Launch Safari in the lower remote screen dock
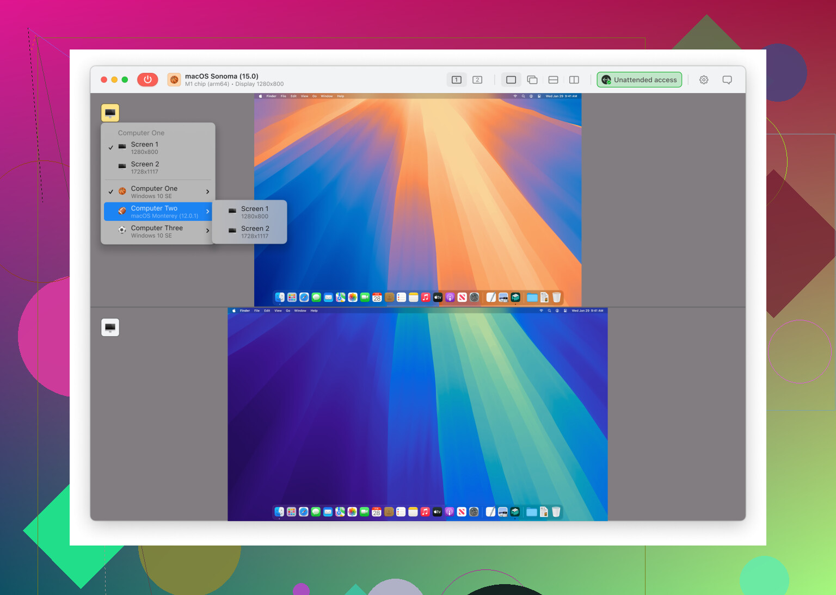The height and width of the screenshot is (595, 836). 304,511
